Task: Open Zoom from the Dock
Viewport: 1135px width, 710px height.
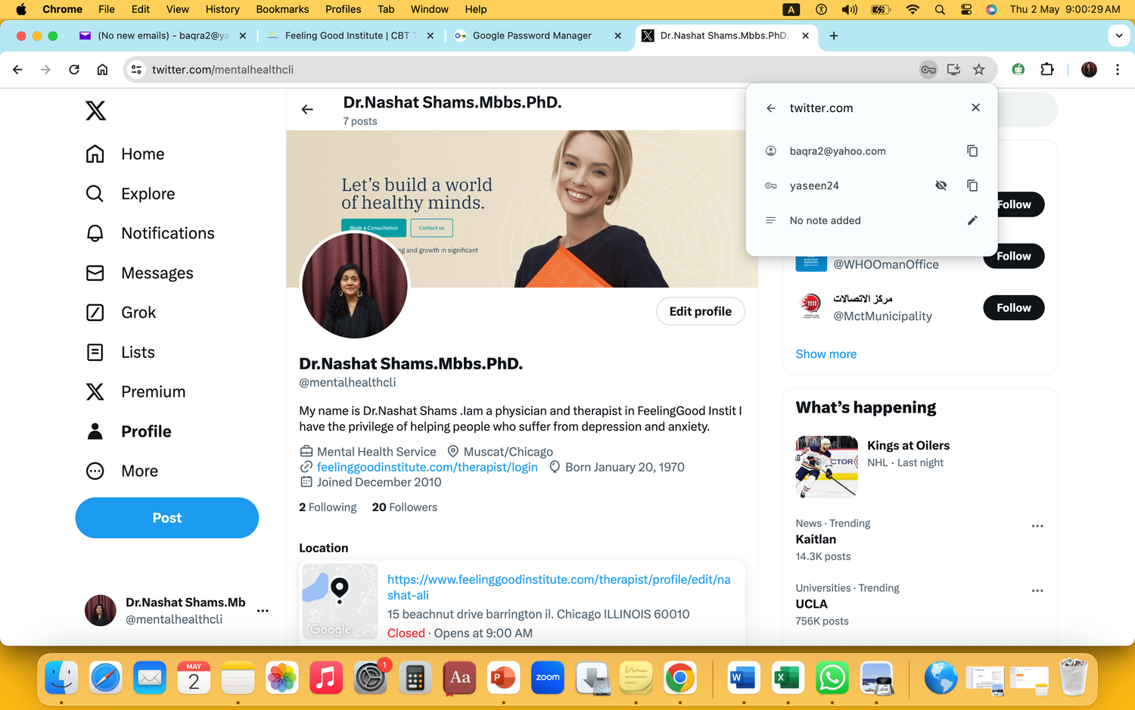Action: [548, 677]
